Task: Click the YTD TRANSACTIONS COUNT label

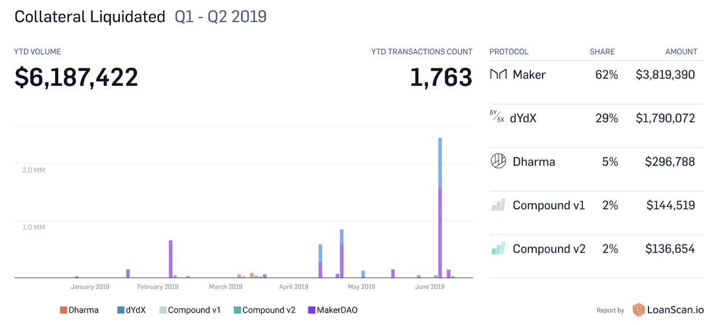Action: [x=422, y=52]
